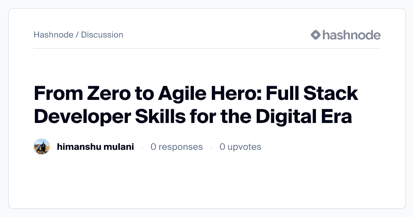Click the author's profile avatar

click(42, 147)
